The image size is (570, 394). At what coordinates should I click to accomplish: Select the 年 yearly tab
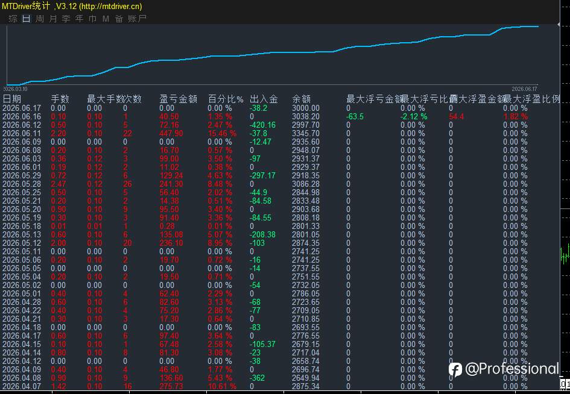(x=79, y=19)
